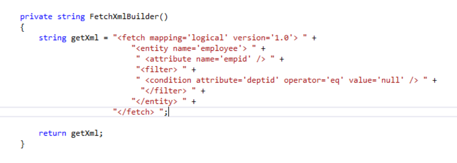
Task: Place cursor on the "</fetch> " line
Action: [228, 112]
